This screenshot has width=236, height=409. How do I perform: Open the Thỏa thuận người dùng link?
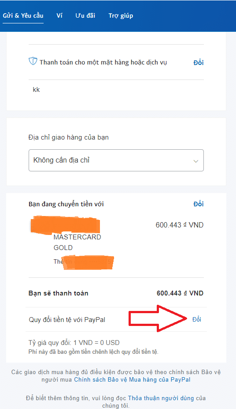point(161,398)
